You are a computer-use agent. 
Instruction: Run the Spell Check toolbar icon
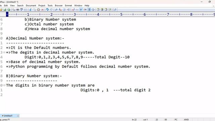(21, 10)
